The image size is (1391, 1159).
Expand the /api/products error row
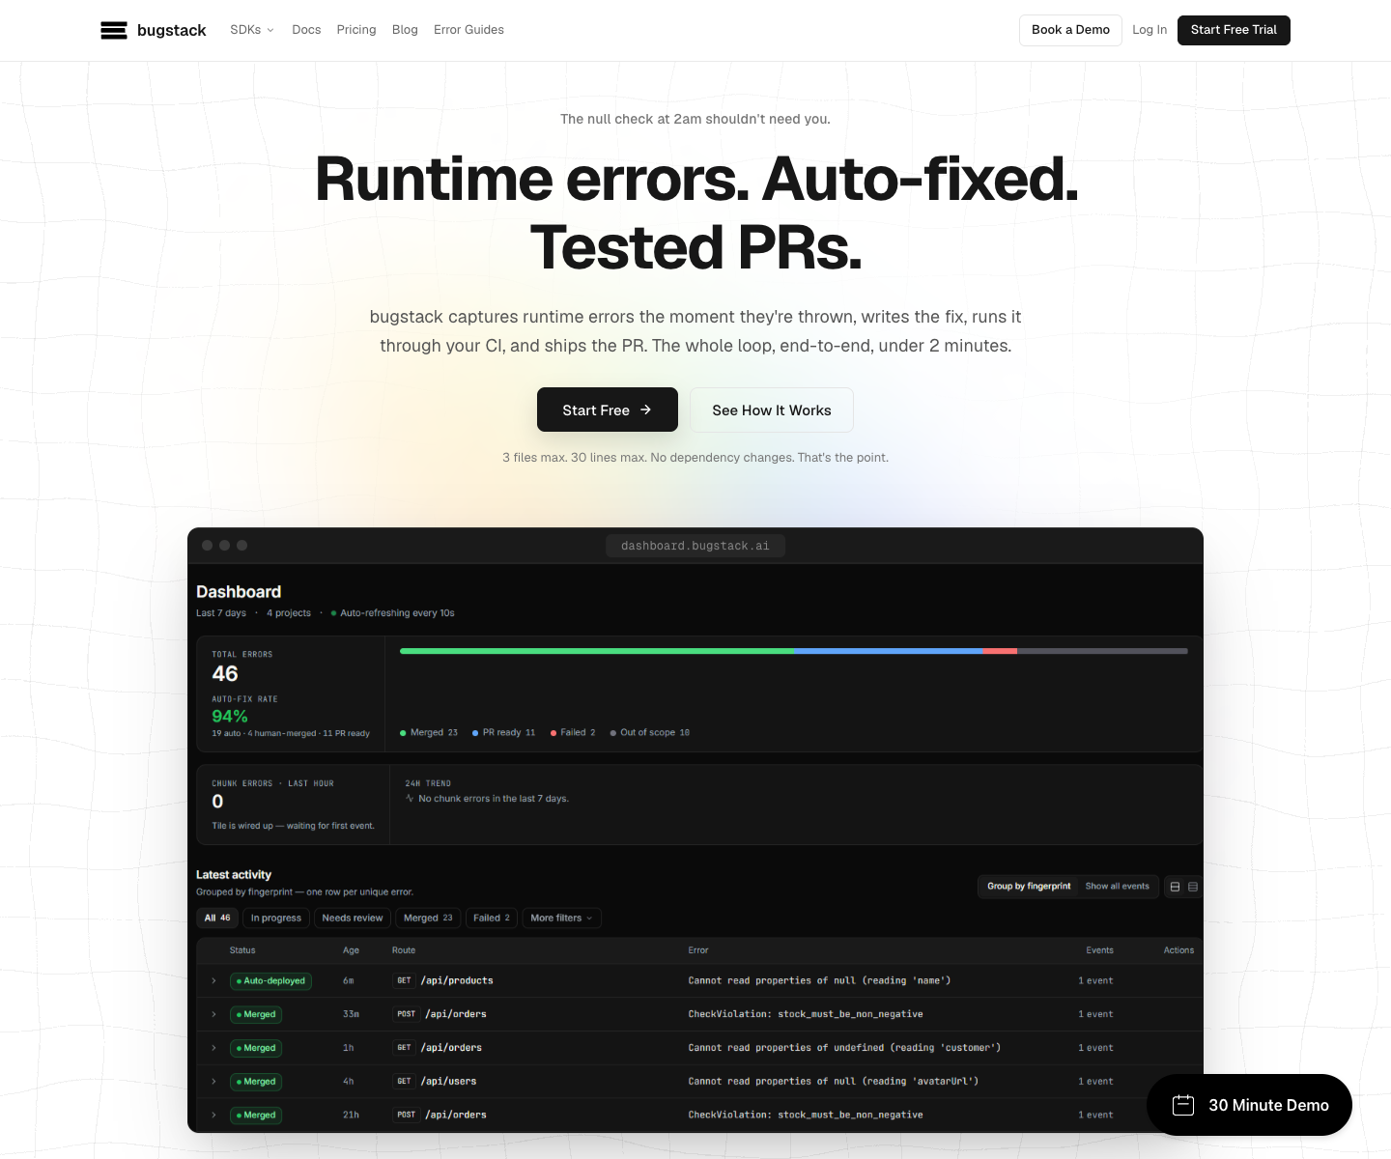(x=213, y=981)
